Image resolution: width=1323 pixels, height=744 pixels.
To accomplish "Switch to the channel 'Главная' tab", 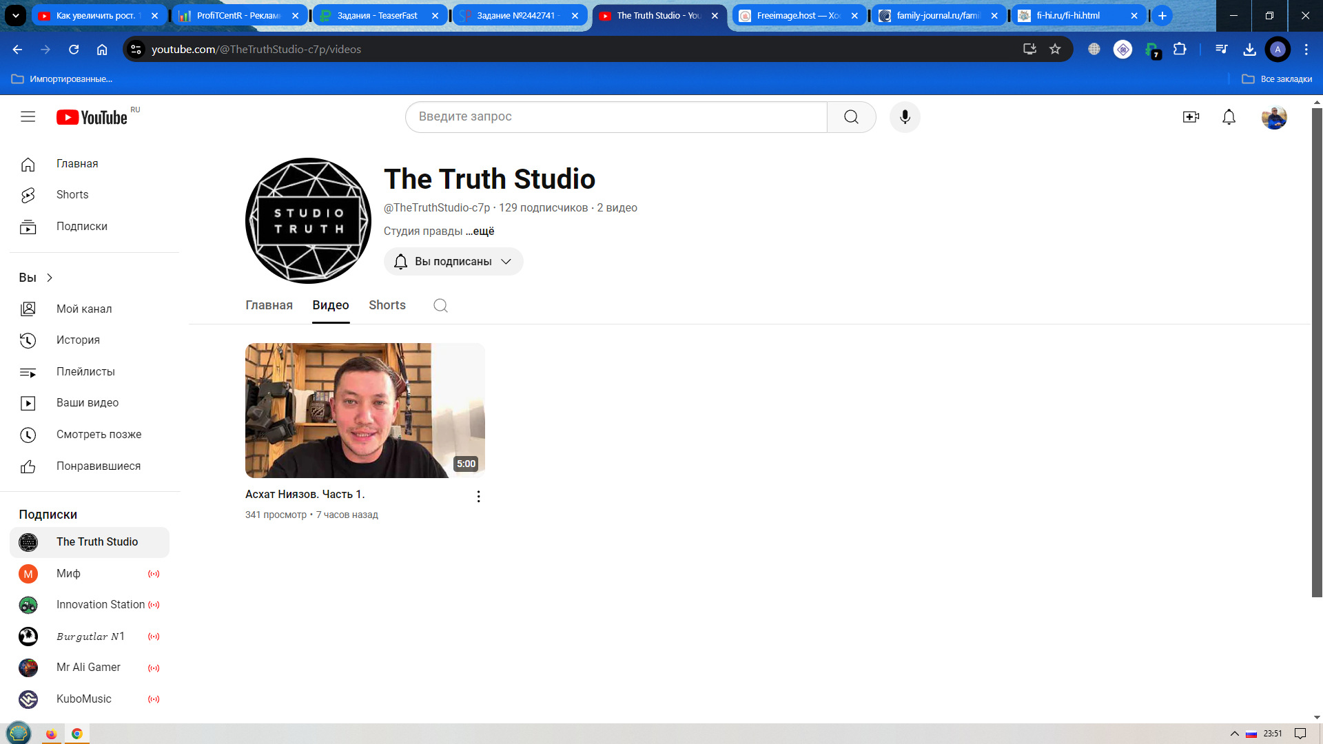I will [269, 305].
